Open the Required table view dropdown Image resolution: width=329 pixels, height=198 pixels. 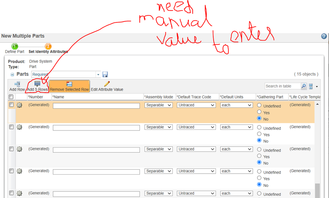[98, 74]
